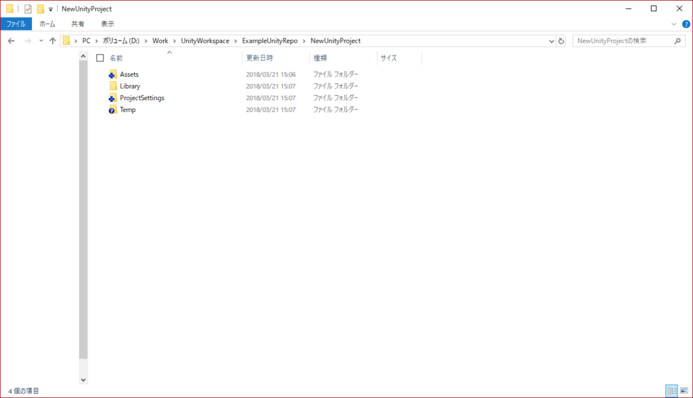Click the Assets folder icon with plus overlay

(x=113, y=74)
